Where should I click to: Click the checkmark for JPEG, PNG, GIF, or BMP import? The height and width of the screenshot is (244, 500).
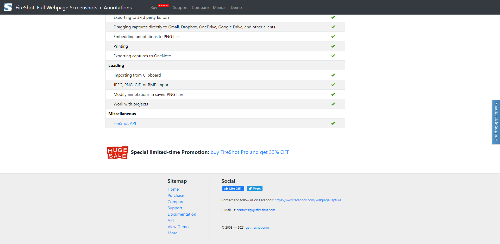point(333,85)
